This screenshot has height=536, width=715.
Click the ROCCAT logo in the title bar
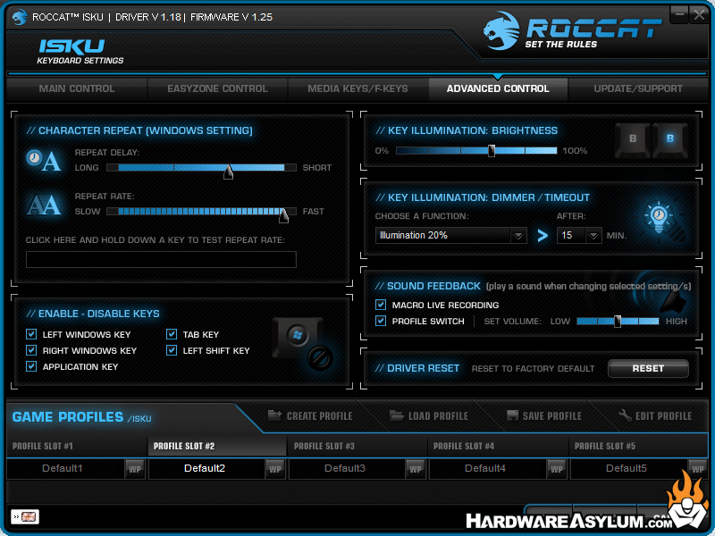coord(19,17)
